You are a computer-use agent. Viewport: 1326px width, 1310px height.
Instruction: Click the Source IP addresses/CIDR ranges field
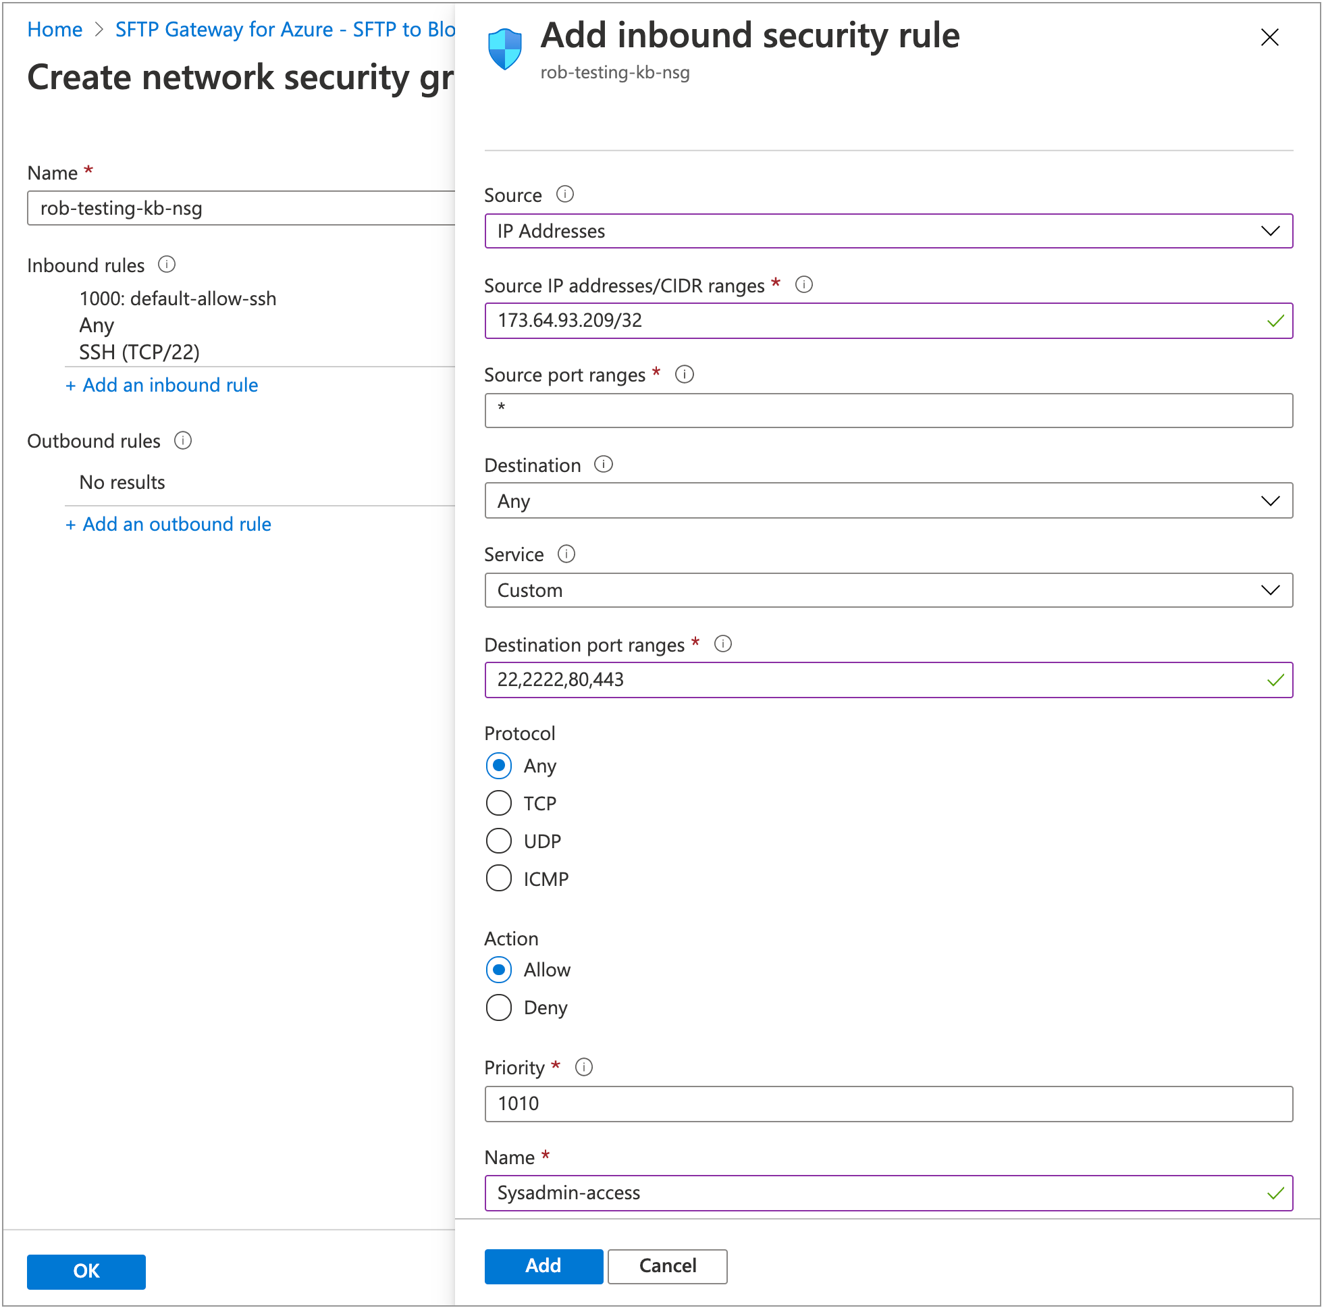click(x=889, y=321)
